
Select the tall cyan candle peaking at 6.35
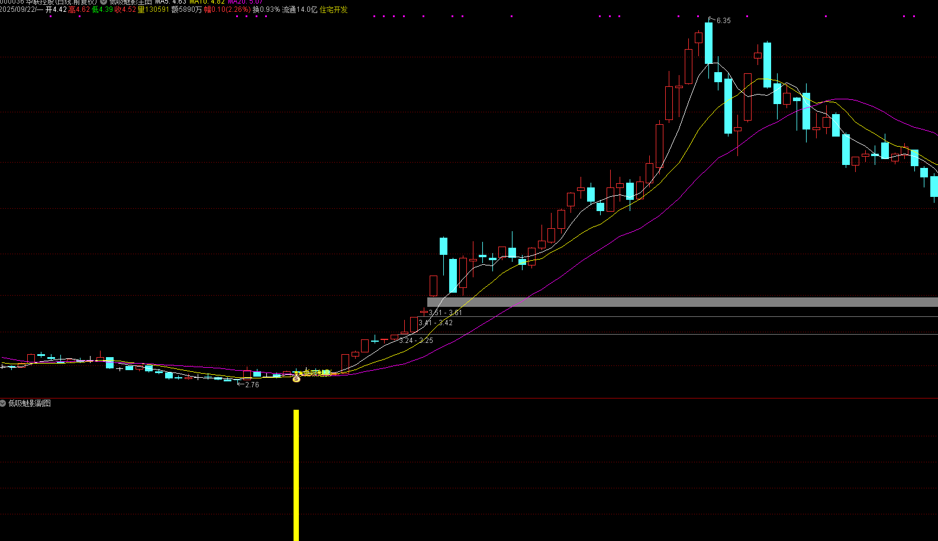(708, 43)
